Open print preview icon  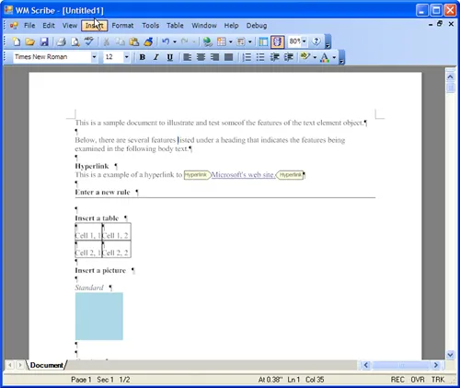(x=75, y=41)
